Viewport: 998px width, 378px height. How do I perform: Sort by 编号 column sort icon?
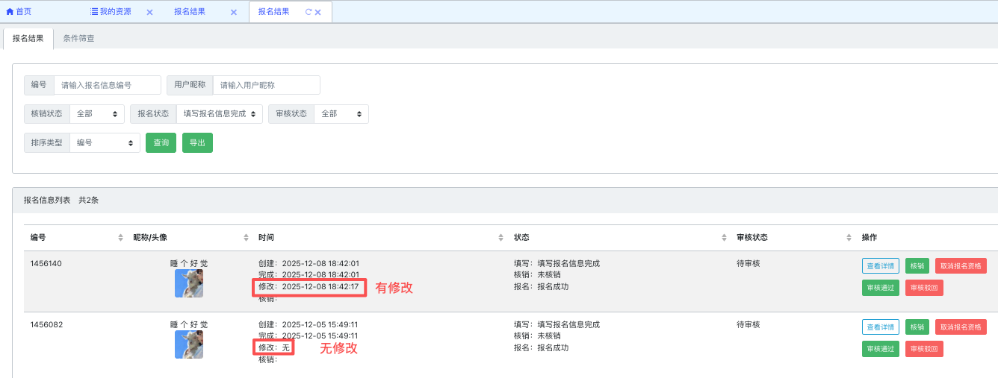[121, 238]
